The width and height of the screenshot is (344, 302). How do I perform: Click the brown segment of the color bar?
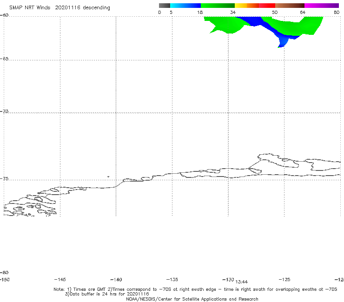click(290, 6)
